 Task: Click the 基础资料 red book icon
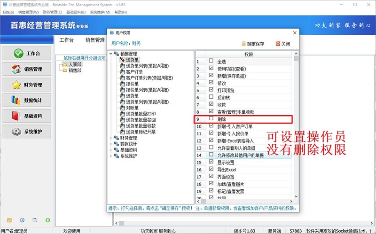(16, 116)
